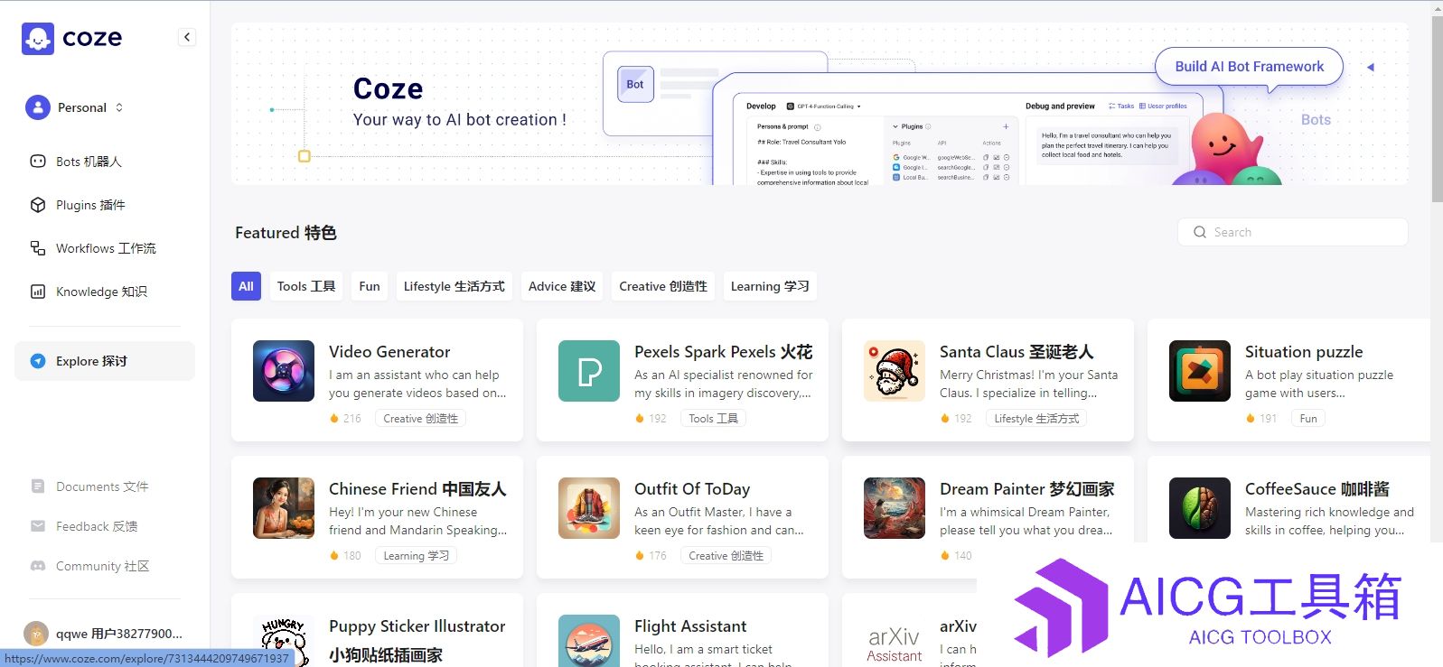Click Tools 工具 tag on Pexels Spark
This screenshot has height=667, width=1443.
[x=714, y=419]
